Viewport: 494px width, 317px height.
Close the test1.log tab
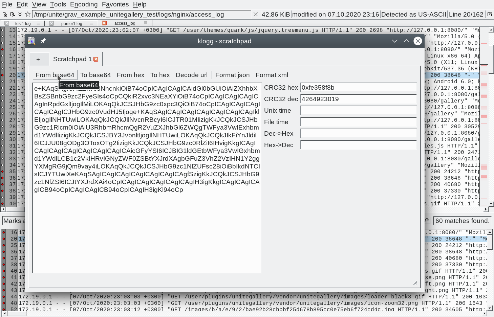point(7,23)
